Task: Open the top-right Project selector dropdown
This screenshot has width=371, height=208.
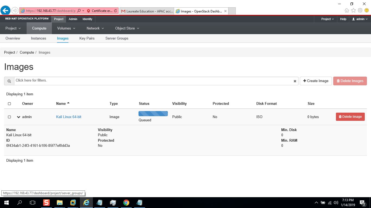Action: 328,19
